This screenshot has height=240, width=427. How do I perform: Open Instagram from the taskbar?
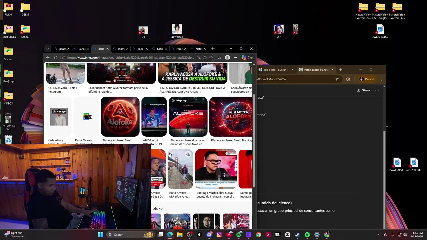point(219,235)
